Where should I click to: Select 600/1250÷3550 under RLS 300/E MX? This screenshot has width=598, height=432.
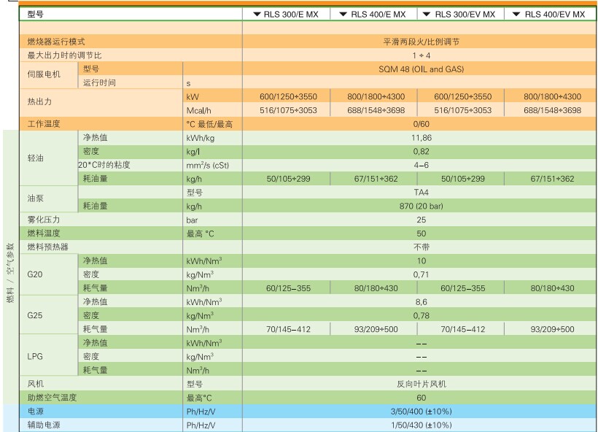[288, 96]
